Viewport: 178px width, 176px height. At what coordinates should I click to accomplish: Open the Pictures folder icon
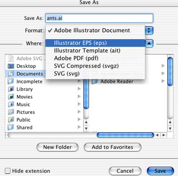coord(11,112)
